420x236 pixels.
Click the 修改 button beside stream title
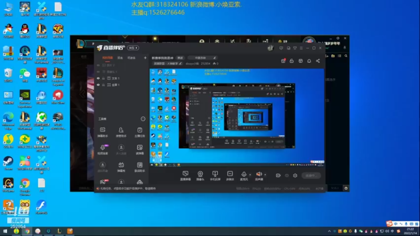(x=180, y=58)
